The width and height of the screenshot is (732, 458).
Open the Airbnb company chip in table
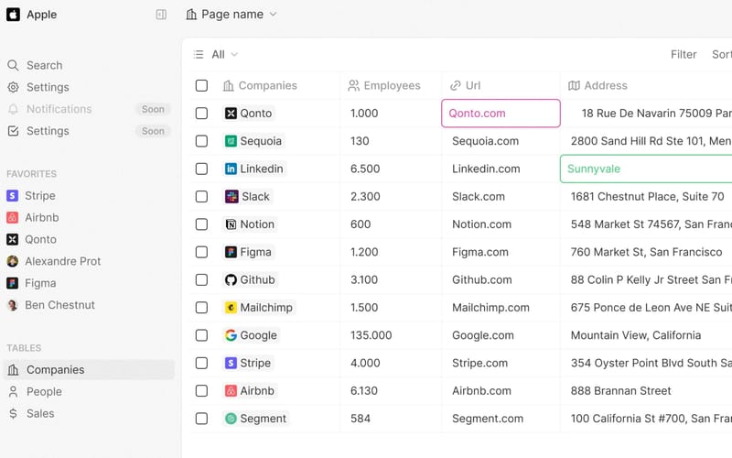pos(250,391)
